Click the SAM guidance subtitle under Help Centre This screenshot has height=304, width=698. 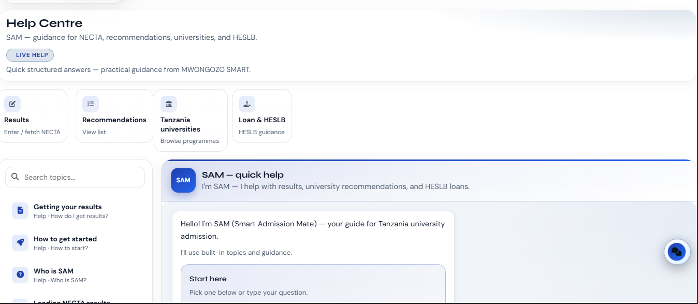click(132, 37)
